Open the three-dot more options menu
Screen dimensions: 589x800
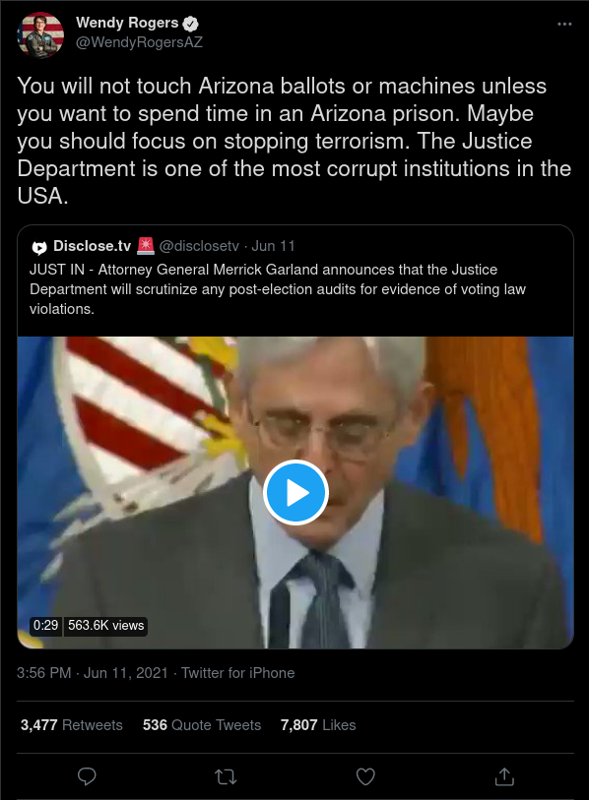point(564,24)
